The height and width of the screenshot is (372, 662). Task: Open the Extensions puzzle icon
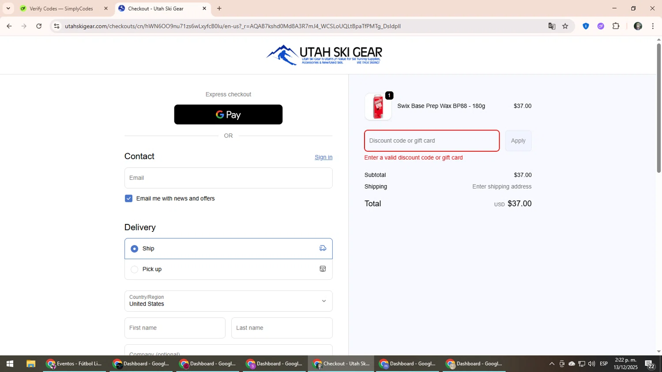tap(616, 26)
